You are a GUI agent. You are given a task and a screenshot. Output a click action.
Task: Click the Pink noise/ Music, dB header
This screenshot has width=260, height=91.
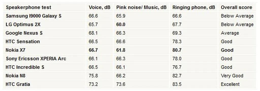(x=141, y=7)
